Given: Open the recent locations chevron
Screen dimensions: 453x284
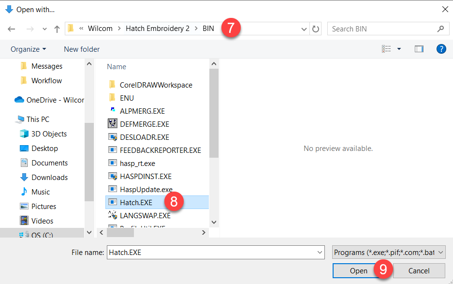Looking at the screenshot, I should click(x=44, y=29).
